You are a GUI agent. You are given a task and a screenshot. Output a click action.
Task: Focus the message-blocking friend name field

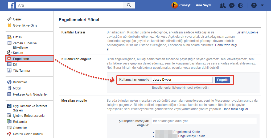coord(204,121)
